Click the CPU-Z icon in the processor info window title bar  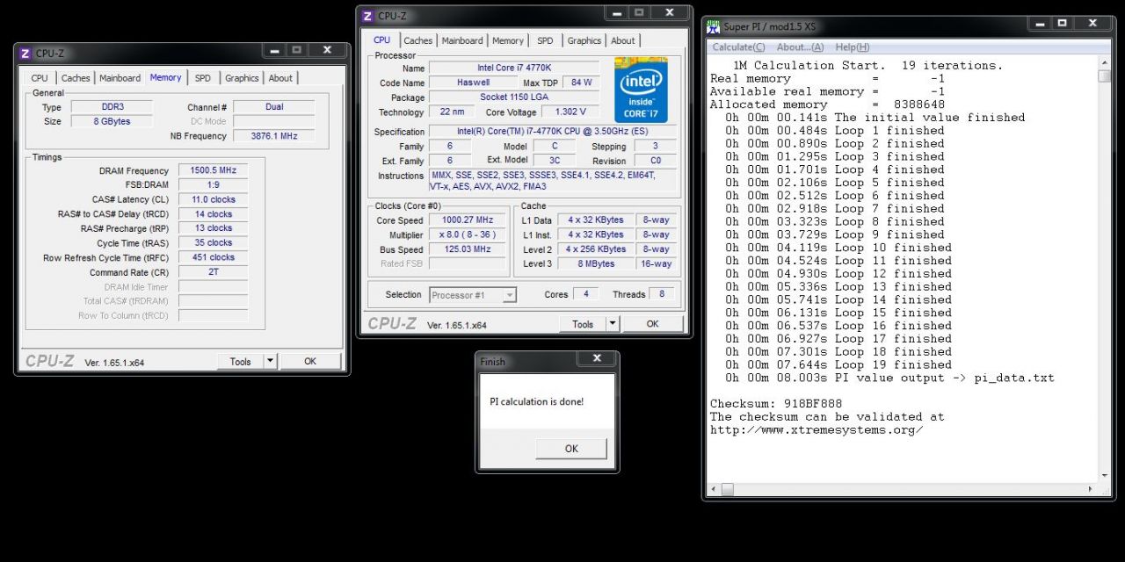pos(367,16)
